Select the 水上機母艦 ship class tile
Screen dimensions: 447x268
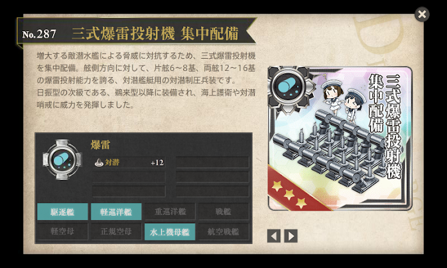click(x=170, y=232)
